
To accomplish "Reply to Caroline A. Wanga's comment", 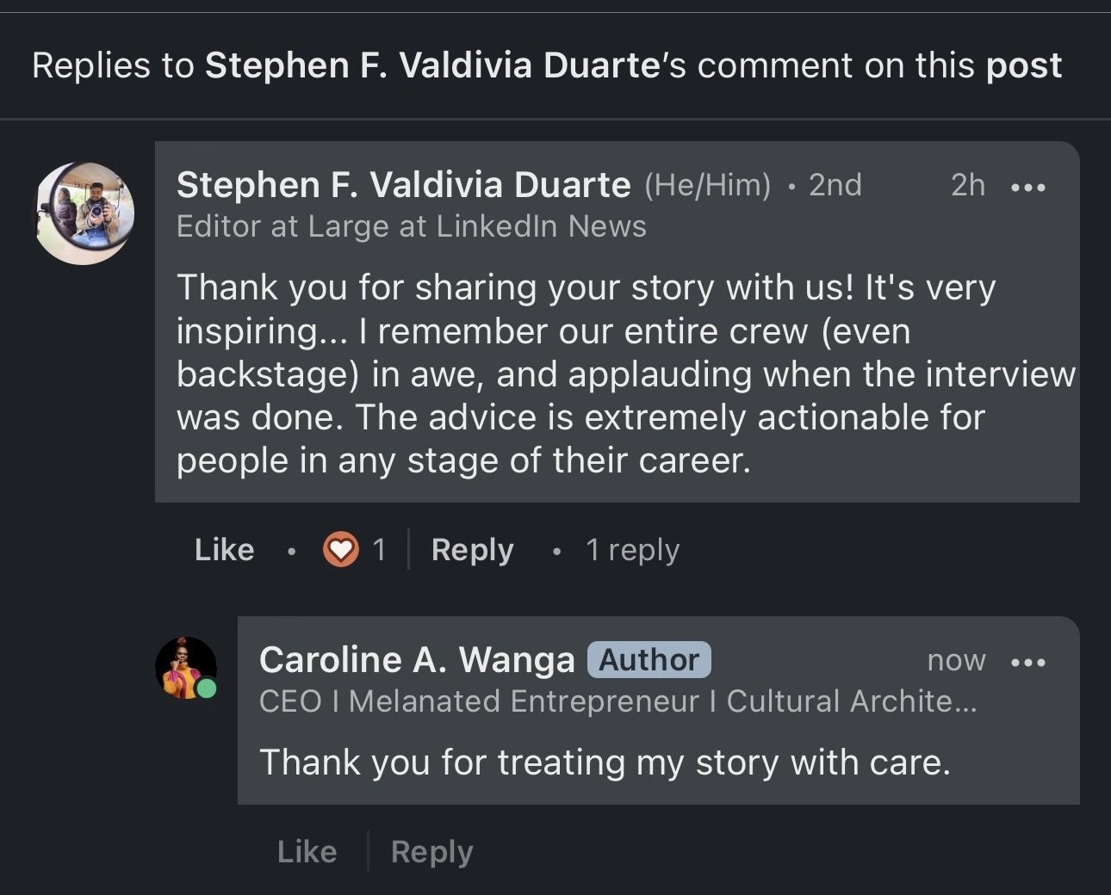I will [x=431, y=852].
